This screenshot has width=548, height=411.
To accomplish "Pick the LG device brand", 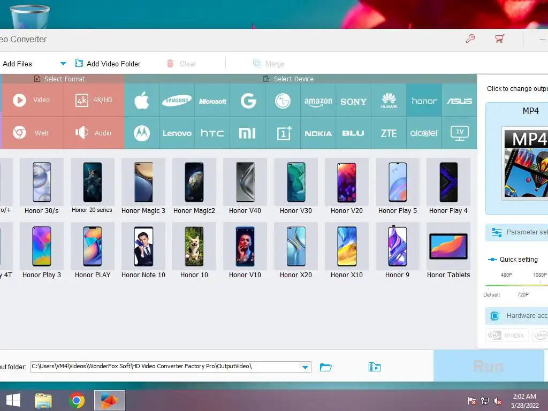I will [x=283, y=101].
